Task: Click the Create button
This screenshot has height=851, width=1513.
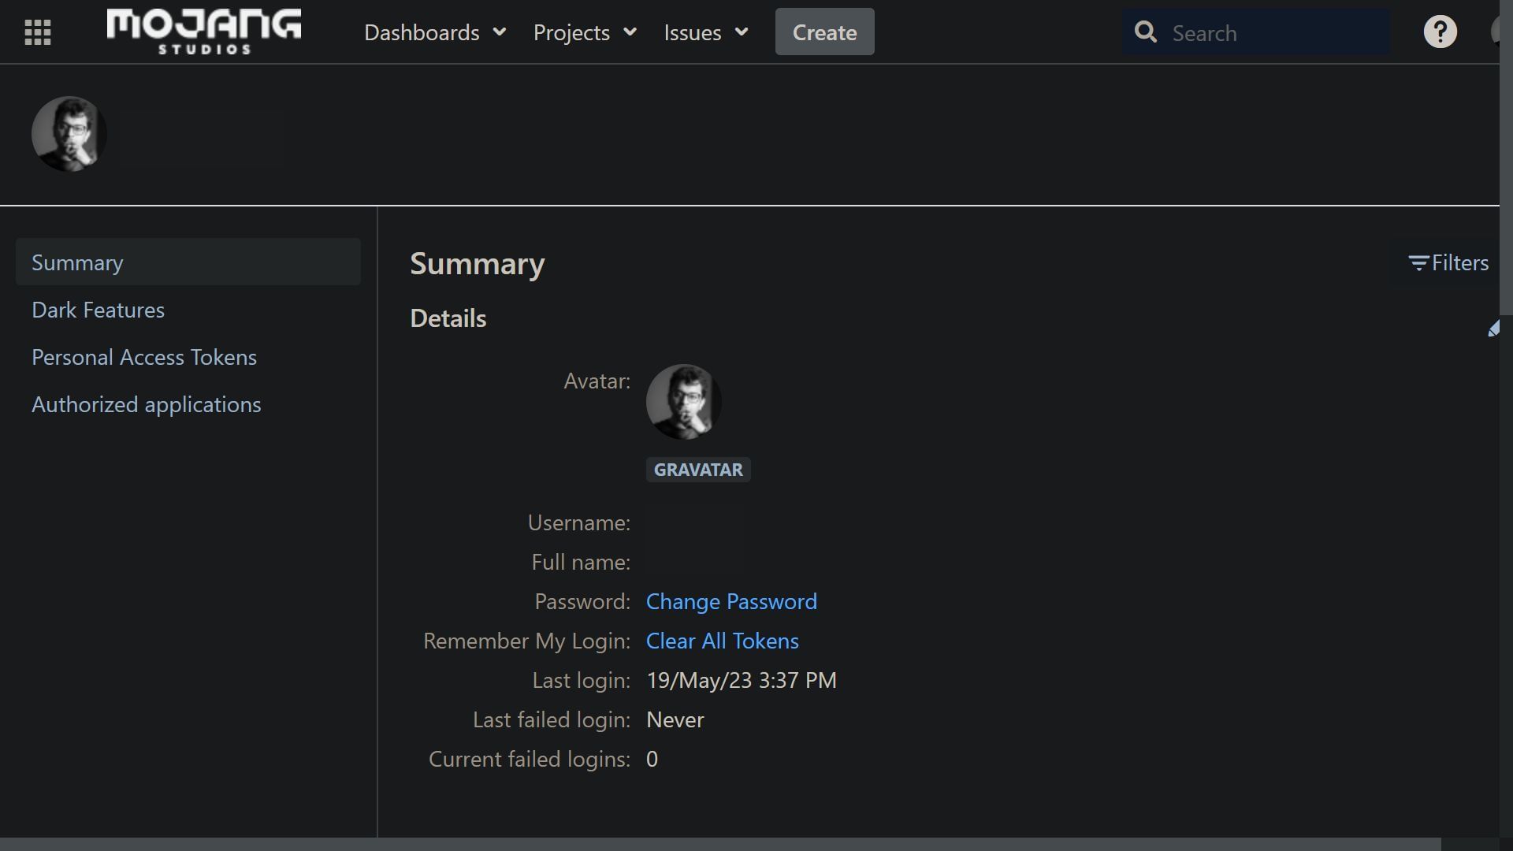Action: [x=823, y=32]
